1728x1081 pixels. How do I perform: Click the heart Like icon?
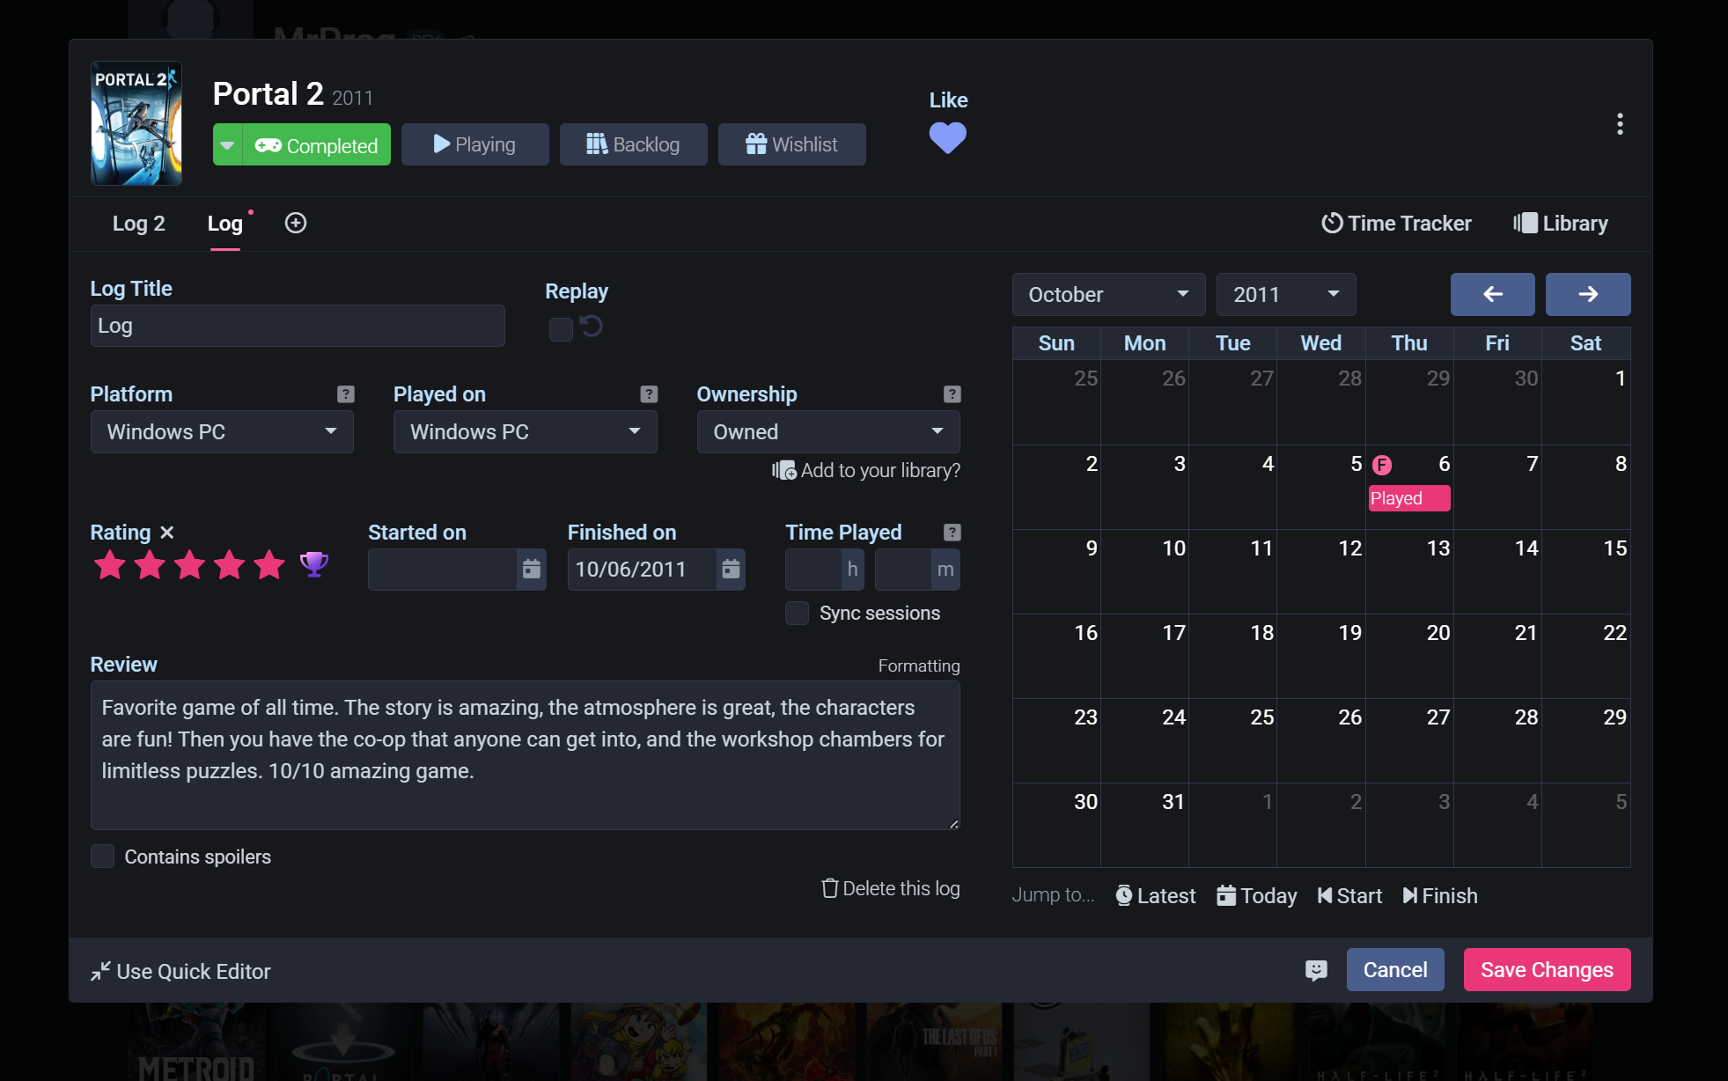(947, 137)
